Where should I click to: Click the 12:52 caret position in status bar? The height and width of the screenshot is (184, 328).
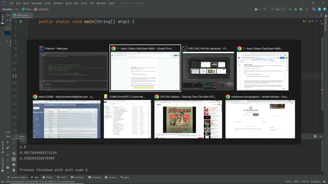pos(288,182)
